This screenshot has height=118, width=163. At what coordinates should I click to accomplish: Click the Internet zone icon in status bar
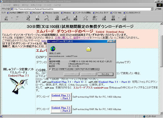pyautogui.click(x=144, y=116)
